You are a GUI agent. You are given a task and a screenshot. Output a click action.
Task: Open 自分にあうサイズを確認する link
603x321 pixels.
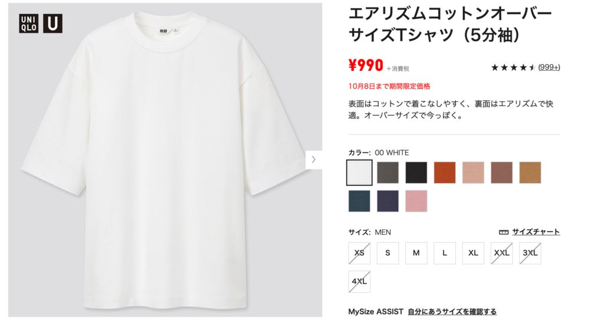(x=452, y=312)
